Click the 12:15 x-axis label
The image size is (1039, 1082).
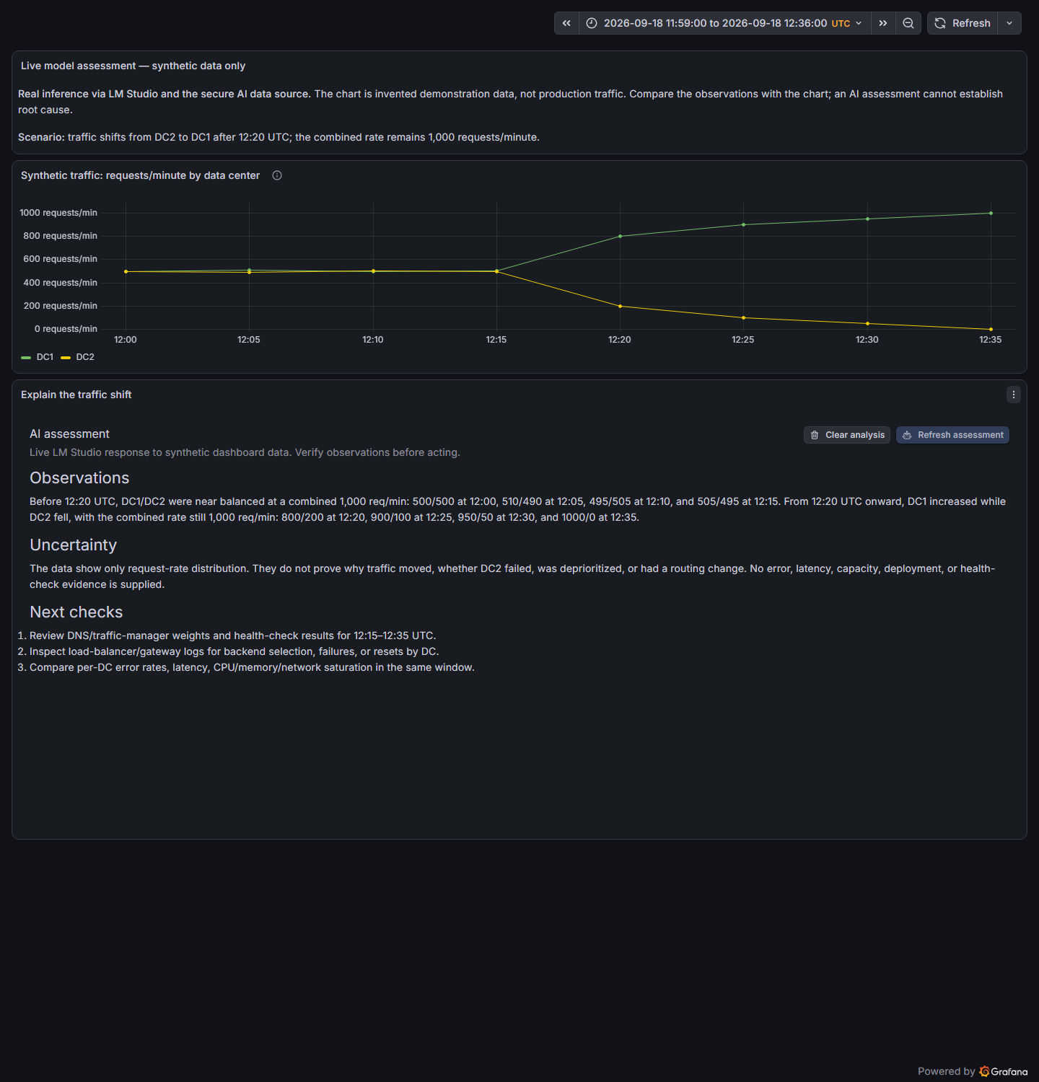(496, 340)
